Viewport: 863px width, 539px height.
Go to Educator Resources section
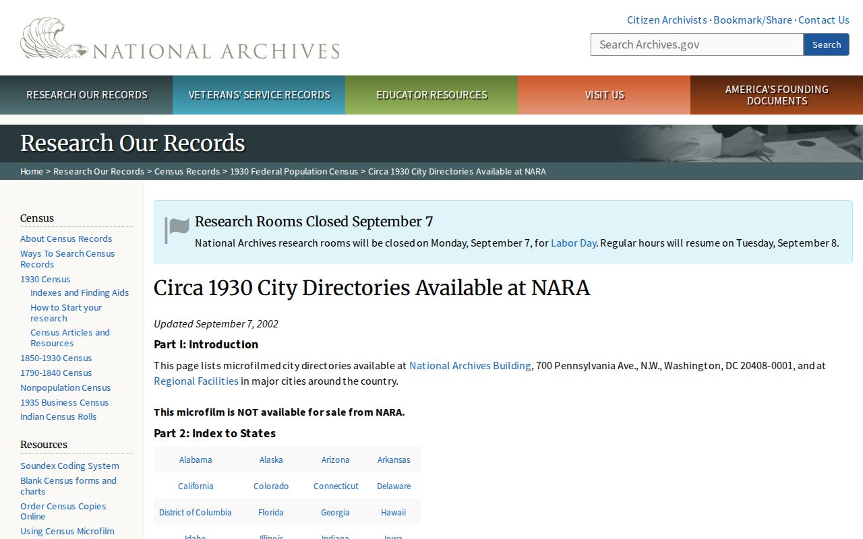coord(431,95)
